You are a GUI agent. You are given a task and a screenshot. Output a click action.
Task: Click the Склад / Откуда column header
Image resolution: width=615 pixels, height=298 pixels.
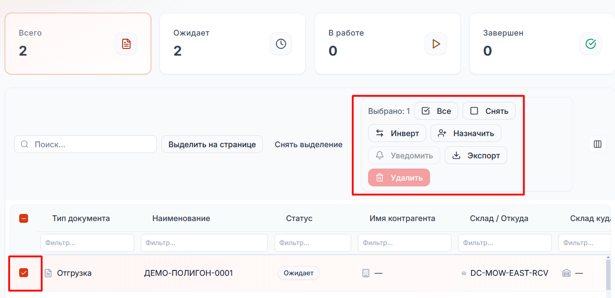pos(499,218)
